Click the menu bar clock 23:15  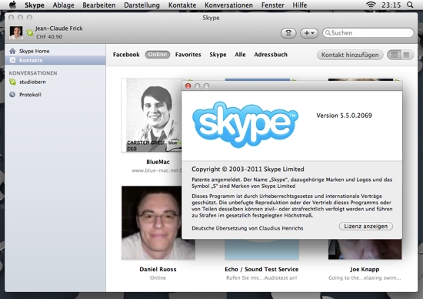pos(391,5)
